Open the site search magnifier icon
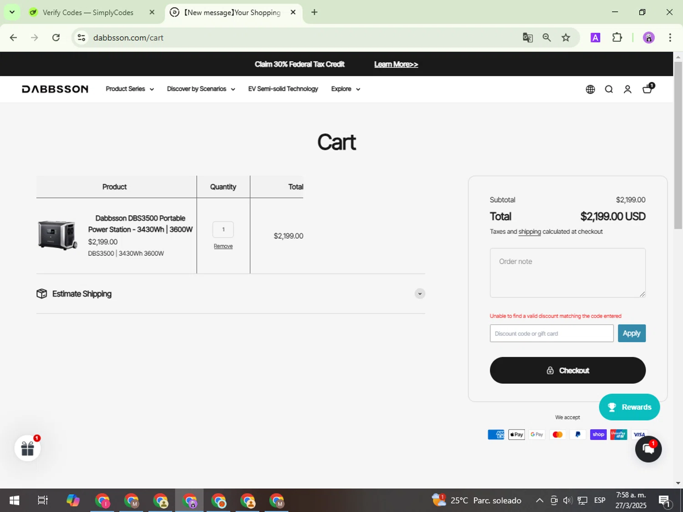The height and width of the screenshot is (512, 683). tap(609, 89)
